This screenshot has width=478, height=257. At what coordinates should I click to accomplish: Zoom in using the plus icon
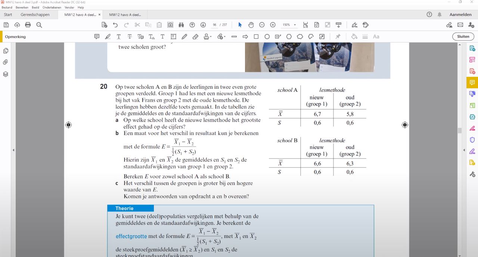pyautogui.click(x=273, y=25)
